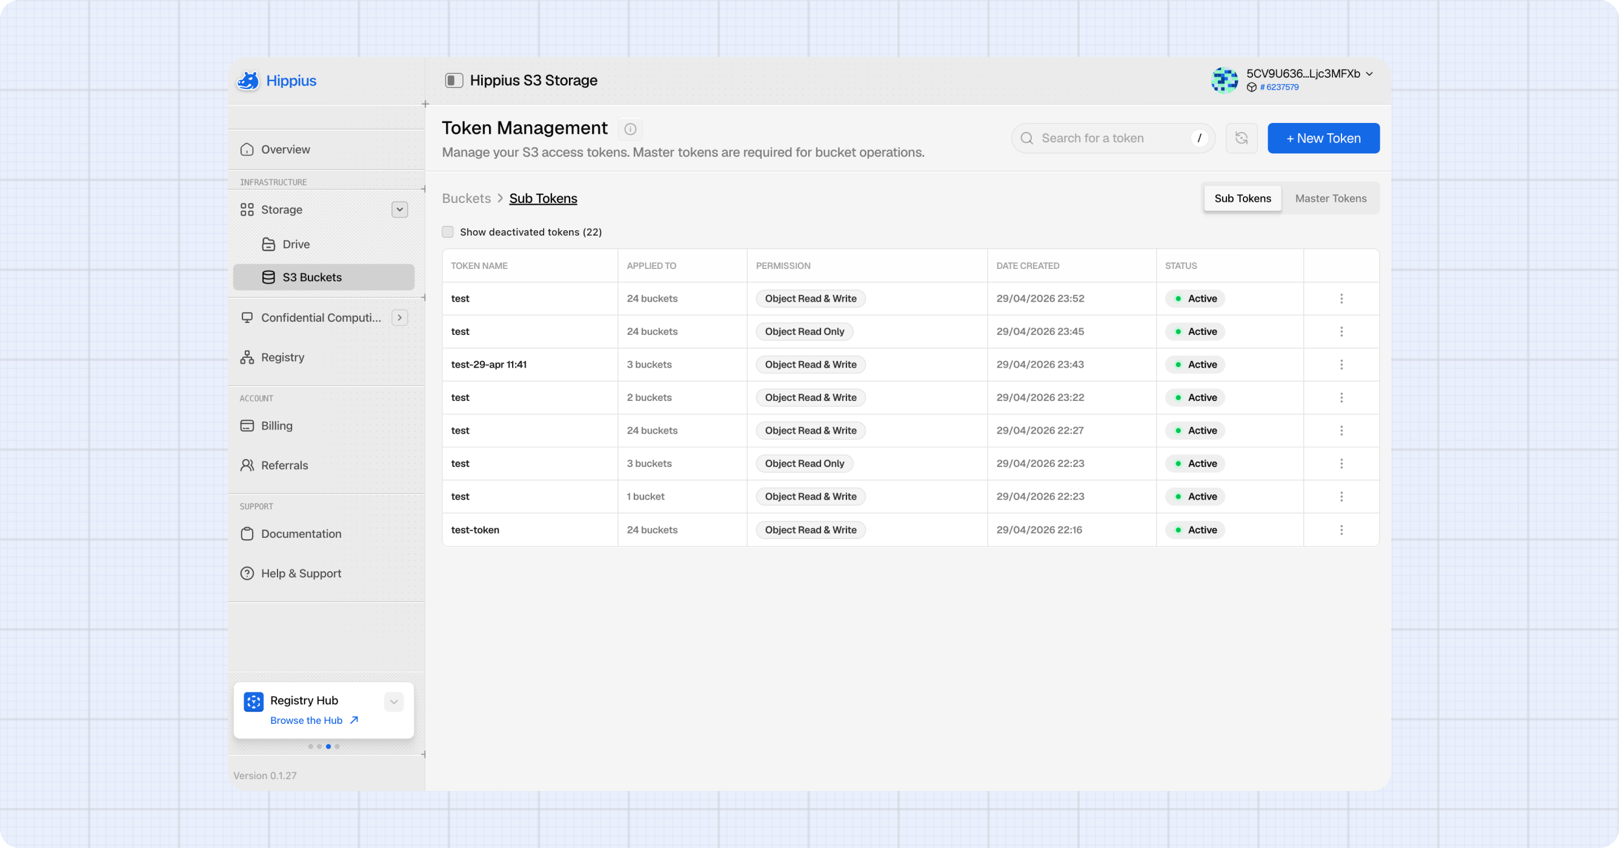This screenshot has height=848, width=1619.
Task: Focus the Search for a token field
Action: pos(1112,138)
